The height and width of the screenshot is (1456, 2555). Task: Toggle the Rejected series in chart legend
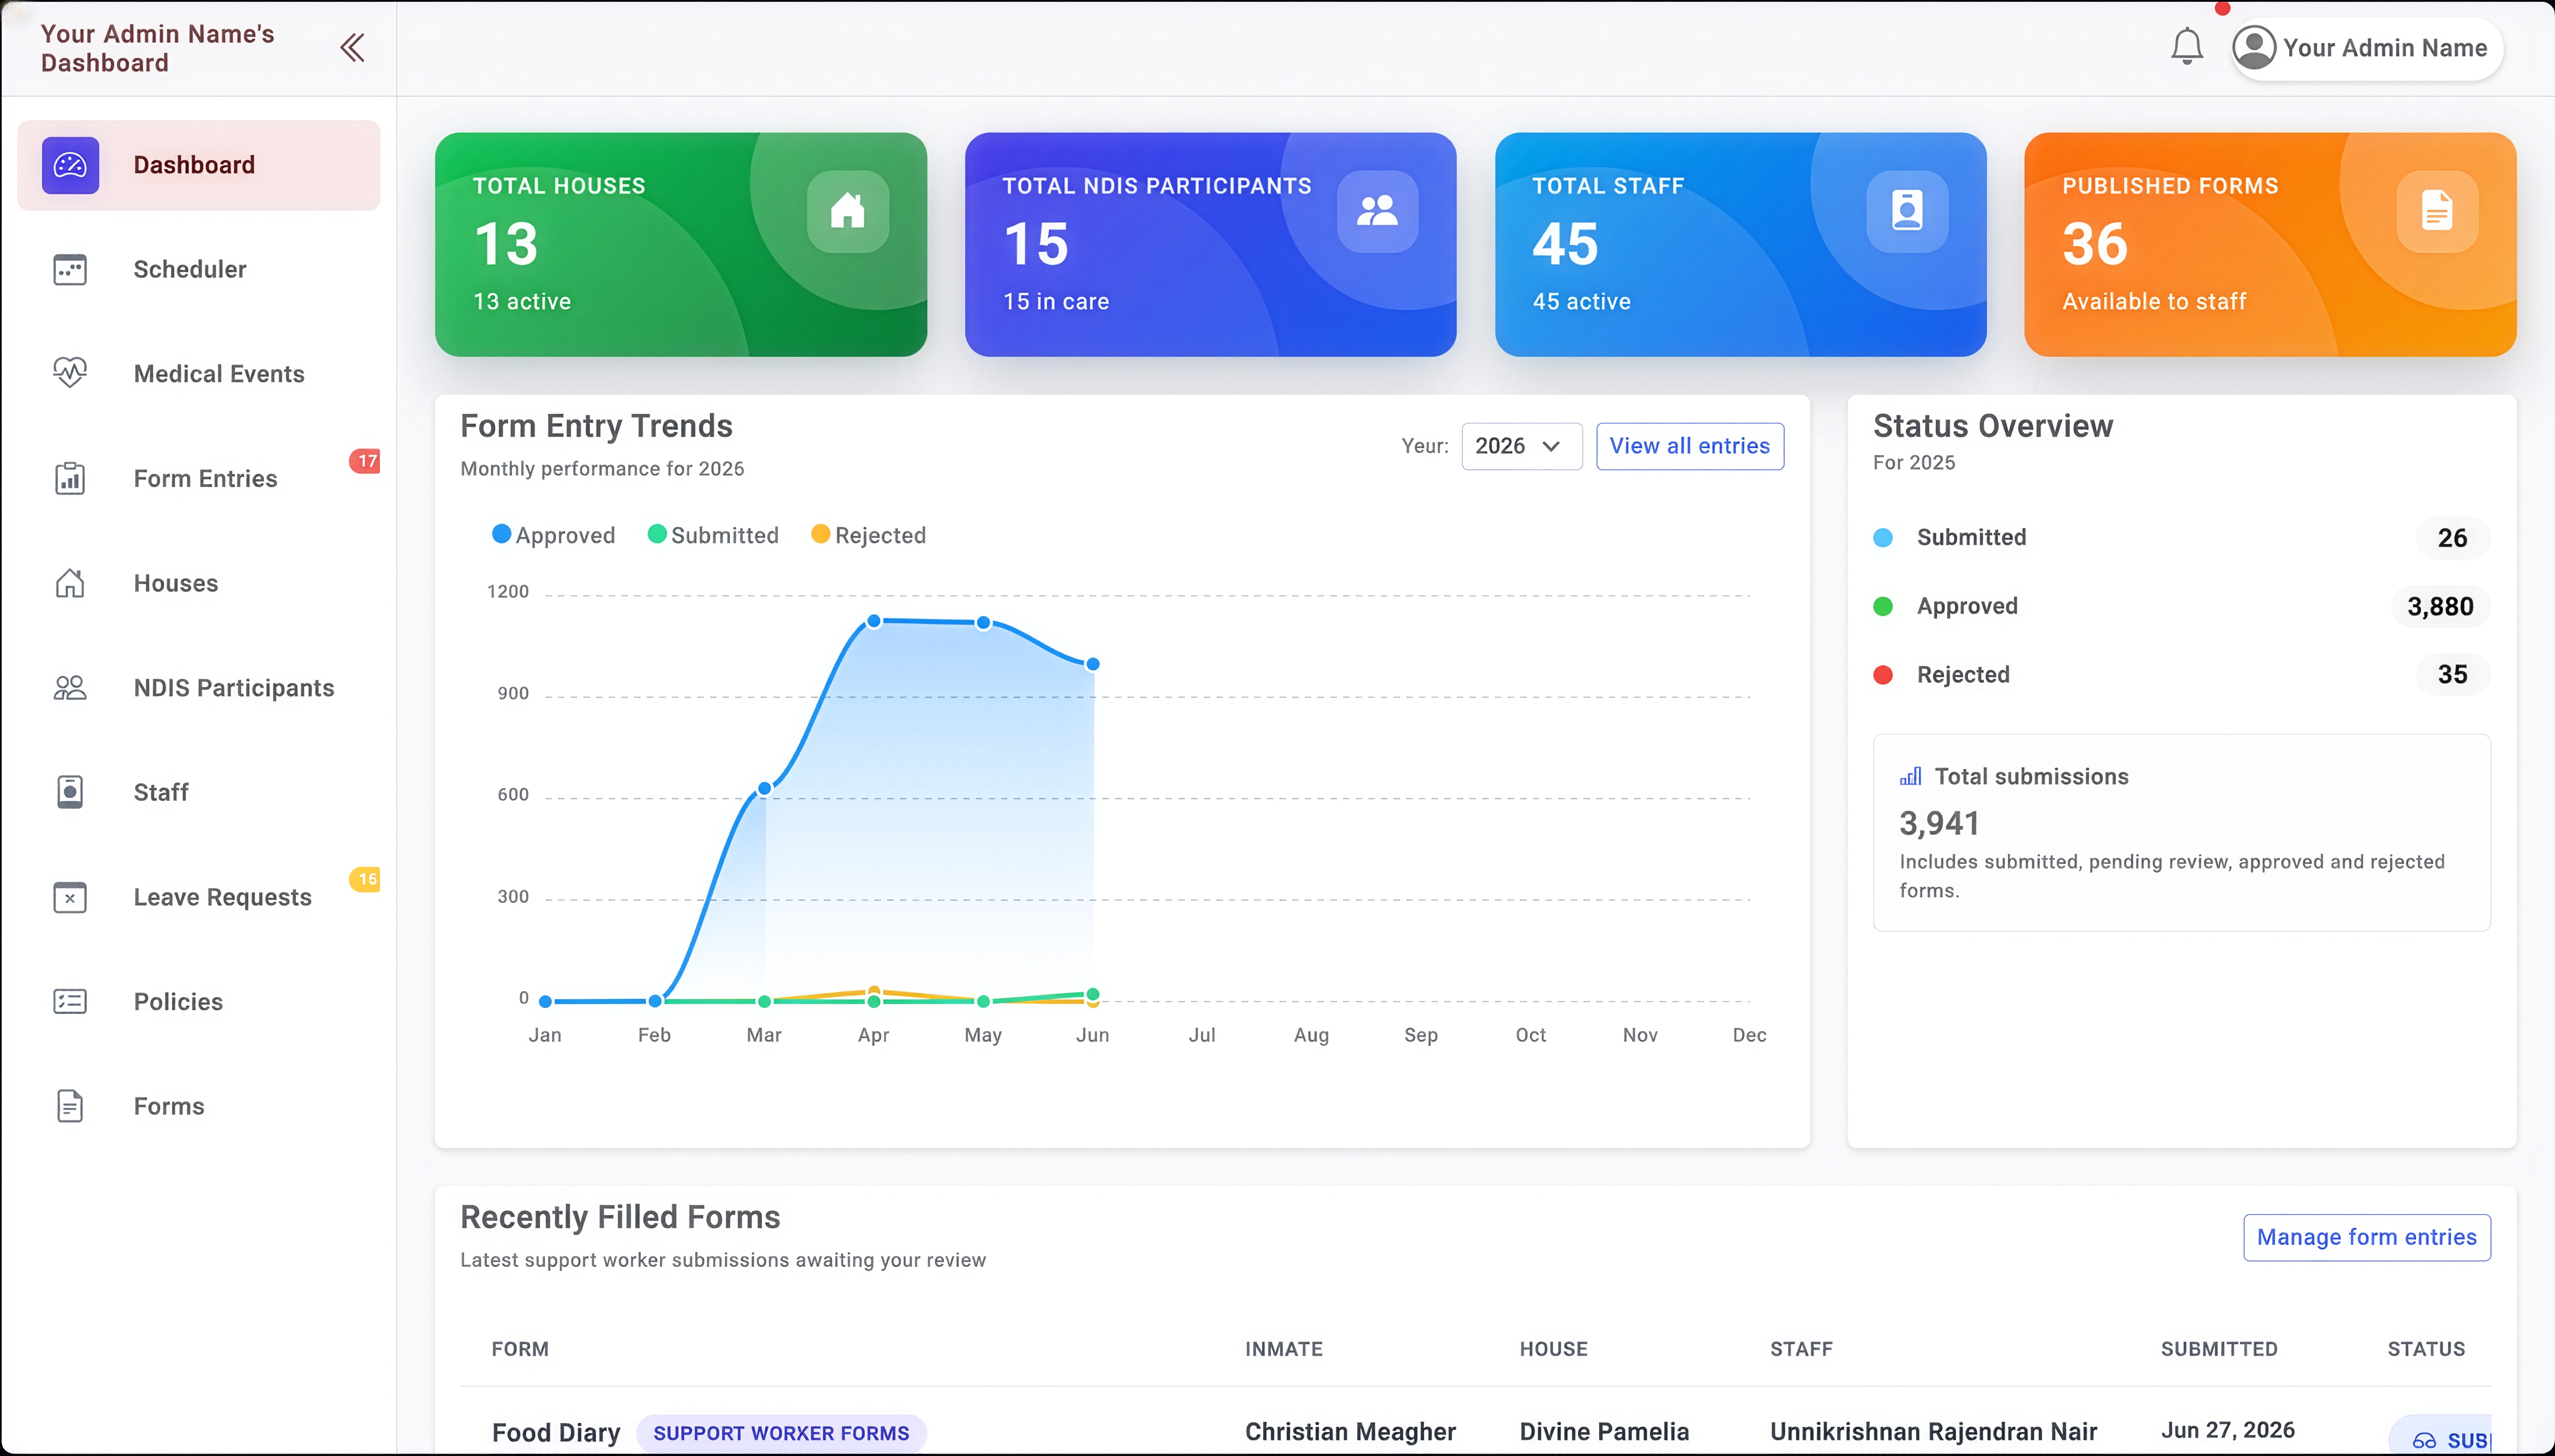[868, 535]
